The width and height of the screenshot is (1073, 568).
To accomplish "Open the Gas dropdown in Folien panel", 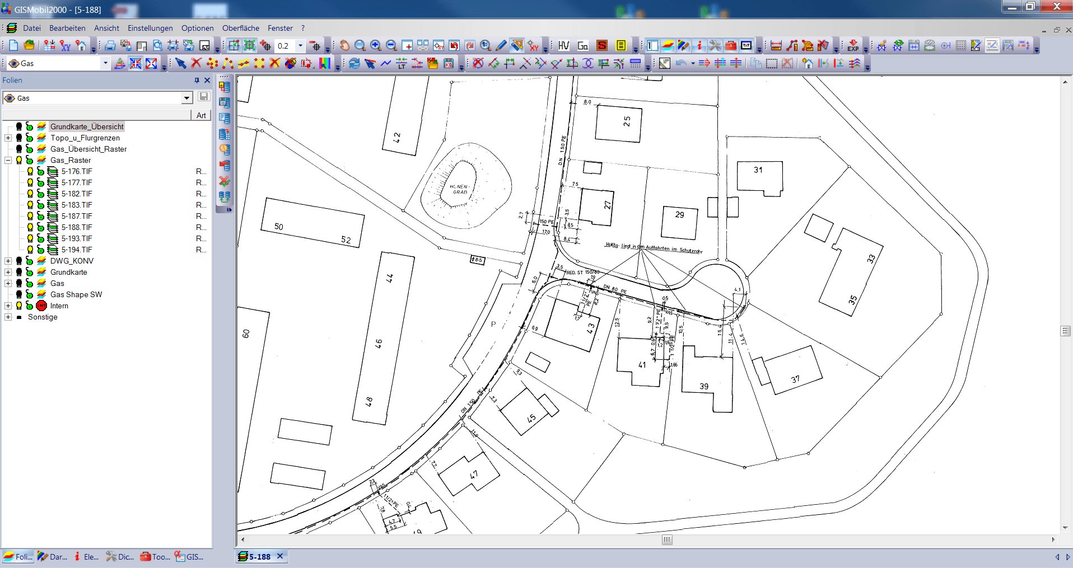I will (x=186, y=98).
